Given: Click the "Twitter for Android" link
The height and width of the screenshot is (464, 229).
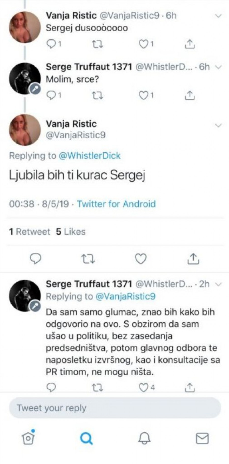Looking at the screenshot, I should (116, 204).
